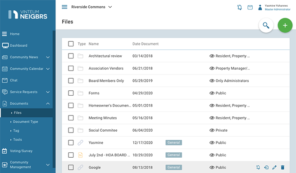Open the Riverside Commons community dropdown
Viewport: 296px width, 173px height.
tap(91, 7)
